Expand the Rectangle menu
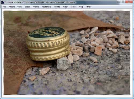The width and height of the screenshot is (134, 99). pos(46,7)
